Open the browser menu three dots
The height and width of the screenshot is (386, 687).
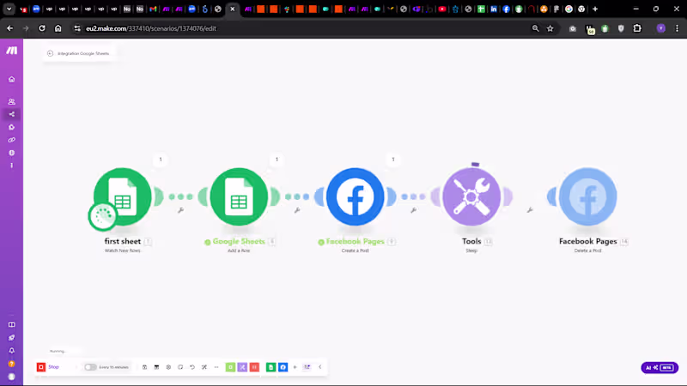(677, 28)
